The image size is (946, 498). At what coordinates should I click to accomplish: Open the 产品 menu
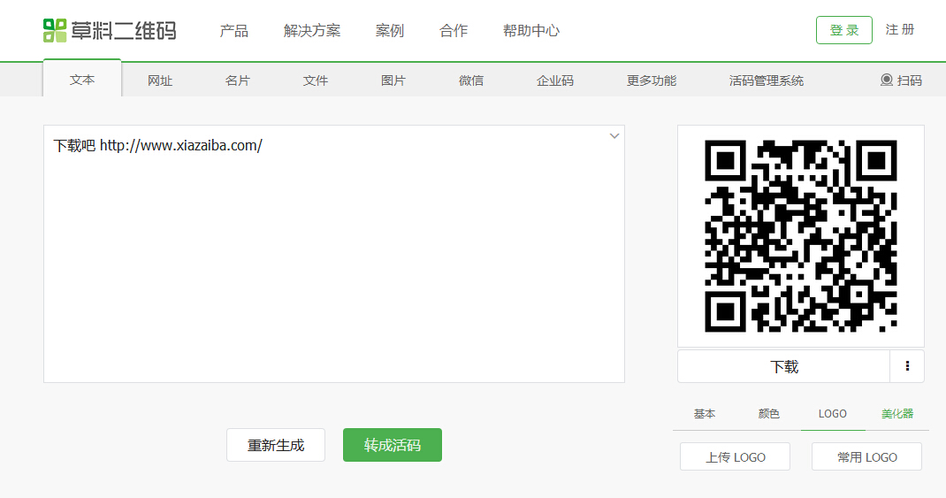[234, 30]
